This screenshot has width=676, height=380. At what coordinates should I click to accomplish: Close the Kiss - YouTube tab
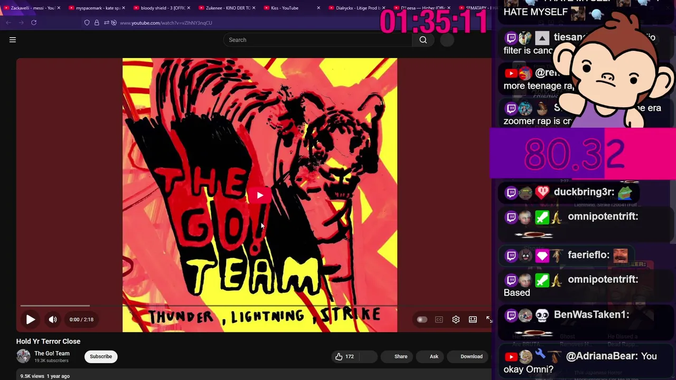point(318,8)
